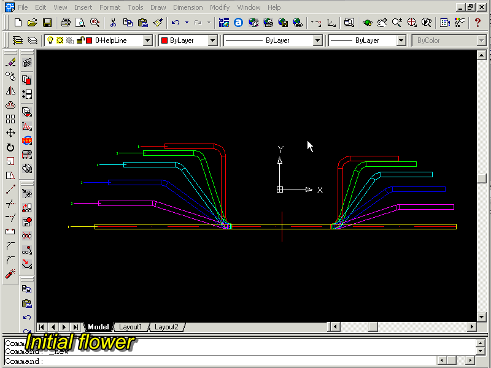491x368 pixels.
Task: Activate the Pan Realtime hand tool
Action: [x=382, y=23]
